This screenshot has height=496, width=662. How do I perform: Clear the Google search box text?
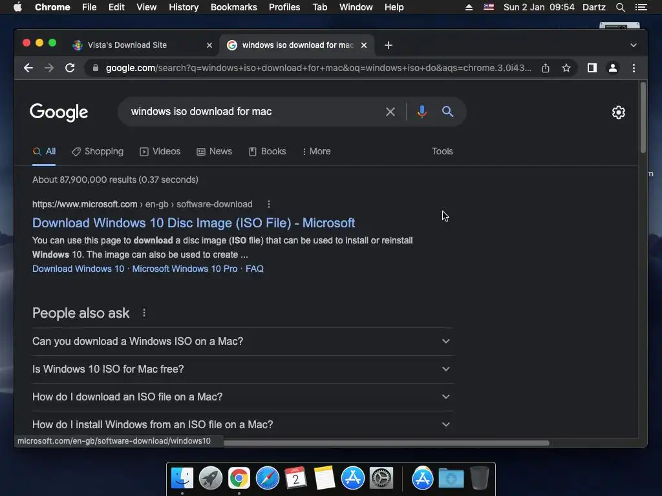(x=390, y=112)
